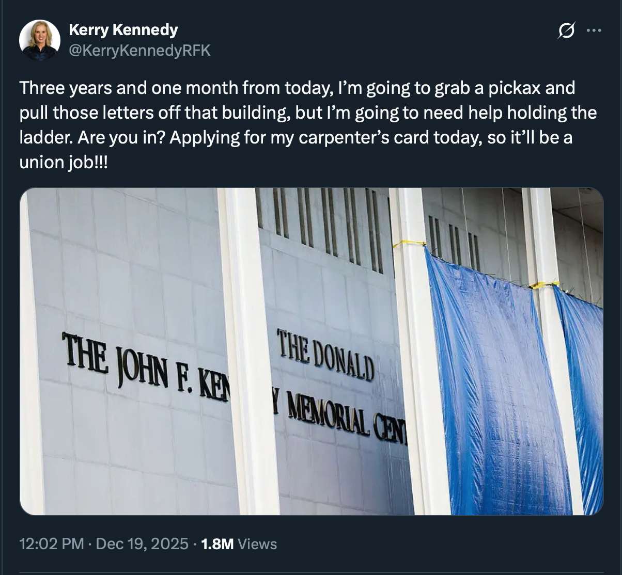Open the three-dot more options menu
This screenshot has height=575, width=622.
pos(594,31)
